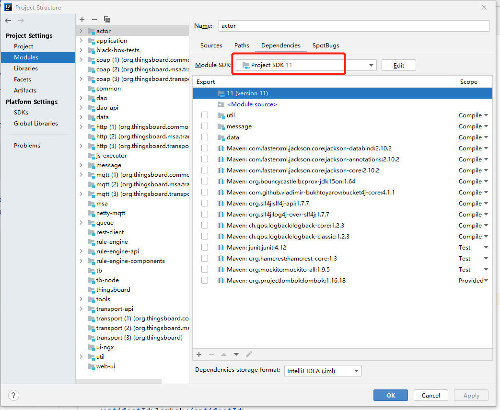The width and height of the screenshot is (500, 410).
Task: Check export for bcprov-jdk15on:1.64
Action: pyautogui.click(x=205, y=181)
